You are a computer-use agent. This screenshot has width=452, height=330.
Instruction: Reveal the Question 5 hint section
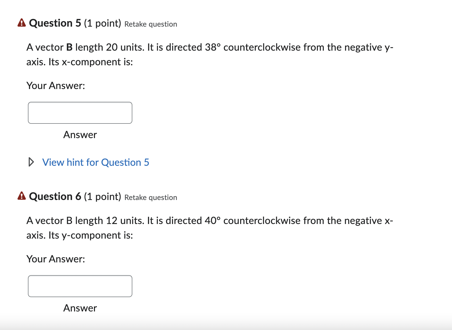[x=96, y=162]
